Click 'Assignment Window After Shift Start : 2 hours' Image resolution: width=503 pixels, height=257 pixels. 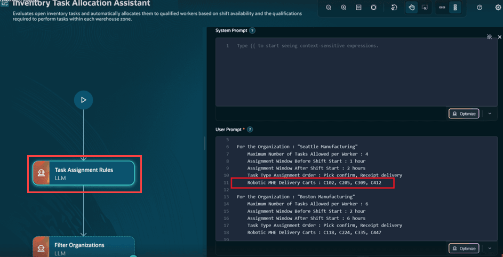click(x=306, y=168)
